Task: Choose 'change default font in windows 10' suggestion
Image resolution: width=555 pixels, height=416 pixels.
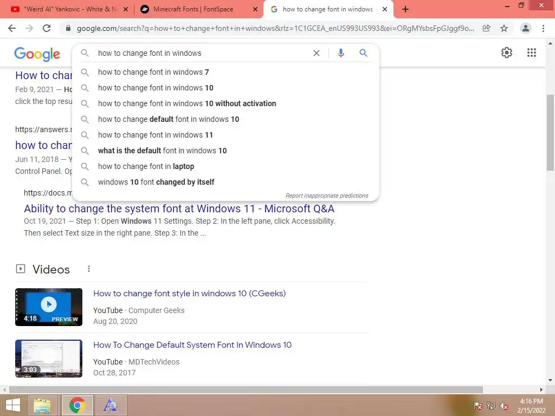Action: [x=225, y=119]
